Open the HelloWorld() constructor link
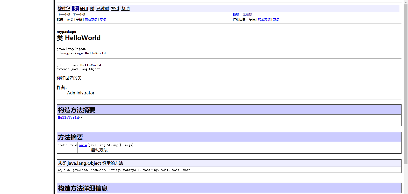This screenshot has height=194, width=408. point(68,118)
